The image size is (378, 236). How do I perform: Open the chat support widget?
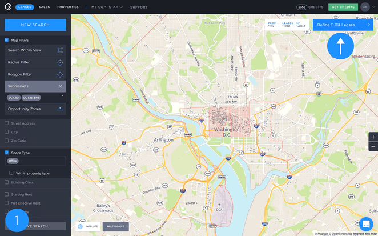point(366,224)
